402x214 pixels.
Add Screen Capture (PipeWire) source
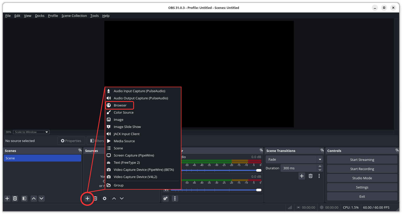(x=143, y=155)
